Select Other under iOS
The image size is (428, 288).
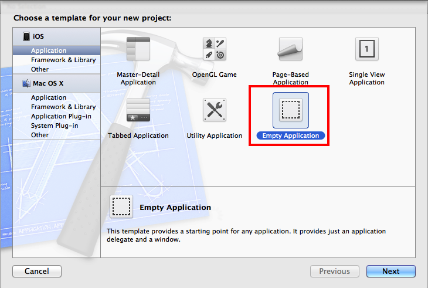[x=56, y=69]
